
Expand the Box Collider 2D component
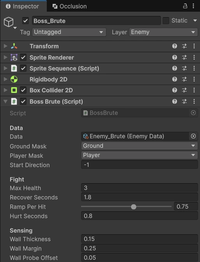coord(5,90)
